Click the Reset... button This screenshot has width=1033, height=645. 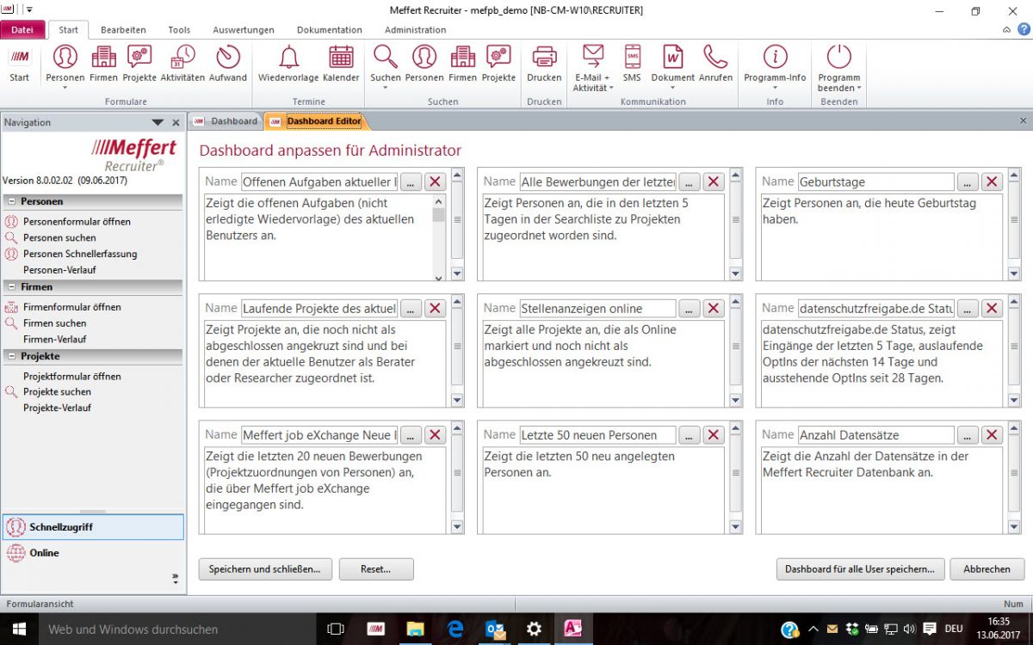pyautogui.click(x=376, y=569)
